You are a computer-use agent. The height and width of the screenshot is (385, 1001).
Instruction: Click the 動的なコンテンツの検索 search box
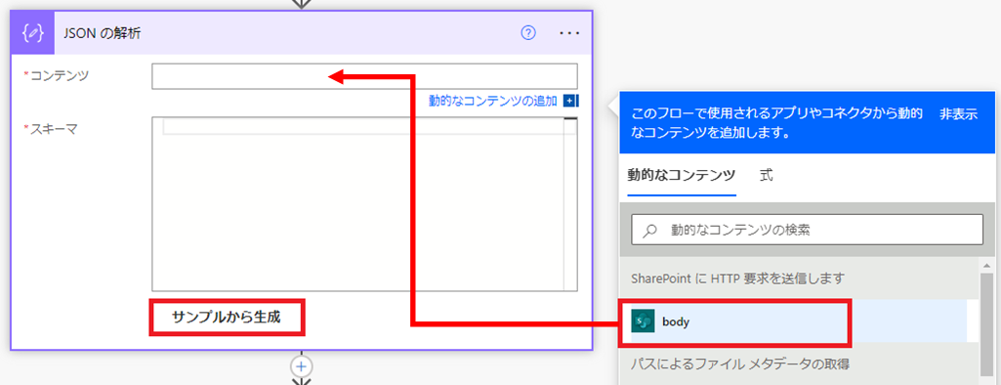click(807, 230)
